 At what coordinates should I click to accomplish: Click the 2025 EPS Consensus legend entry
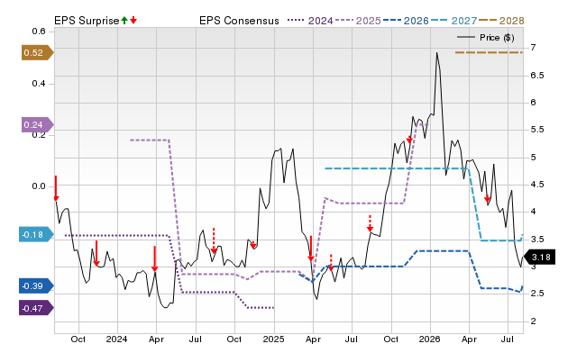pyautogui.click(x=358, y=21)
